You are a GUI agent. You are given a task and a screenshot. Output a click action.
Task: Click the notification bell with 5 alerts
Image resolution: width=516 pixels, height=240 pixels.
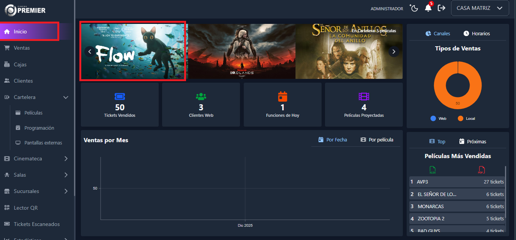pyautogui.click(x=428, y=8)
